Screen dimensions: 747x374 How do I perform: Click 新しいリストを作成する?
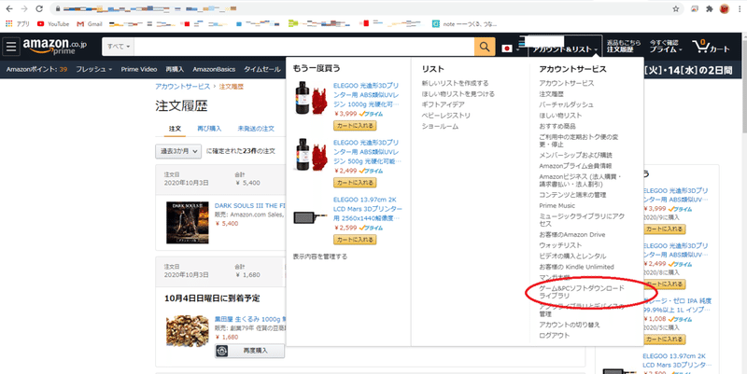click(455, 83)
